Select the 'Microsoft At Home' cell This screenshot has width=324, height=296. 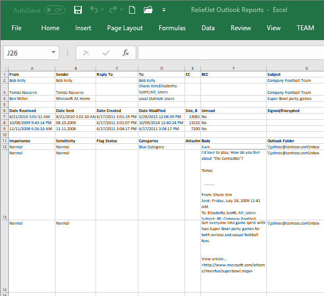76,98
